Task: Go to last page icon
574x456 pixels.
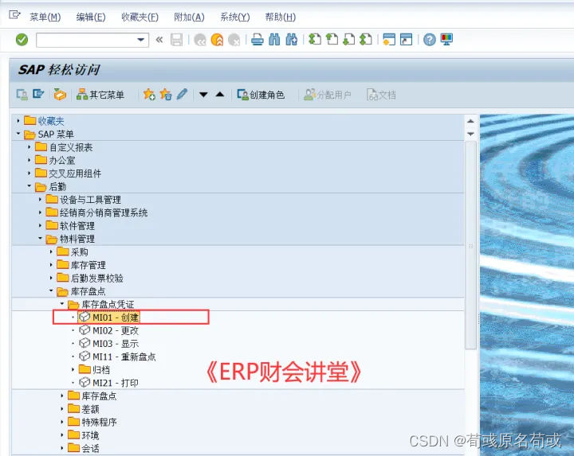Action: (x=366, y=39)
